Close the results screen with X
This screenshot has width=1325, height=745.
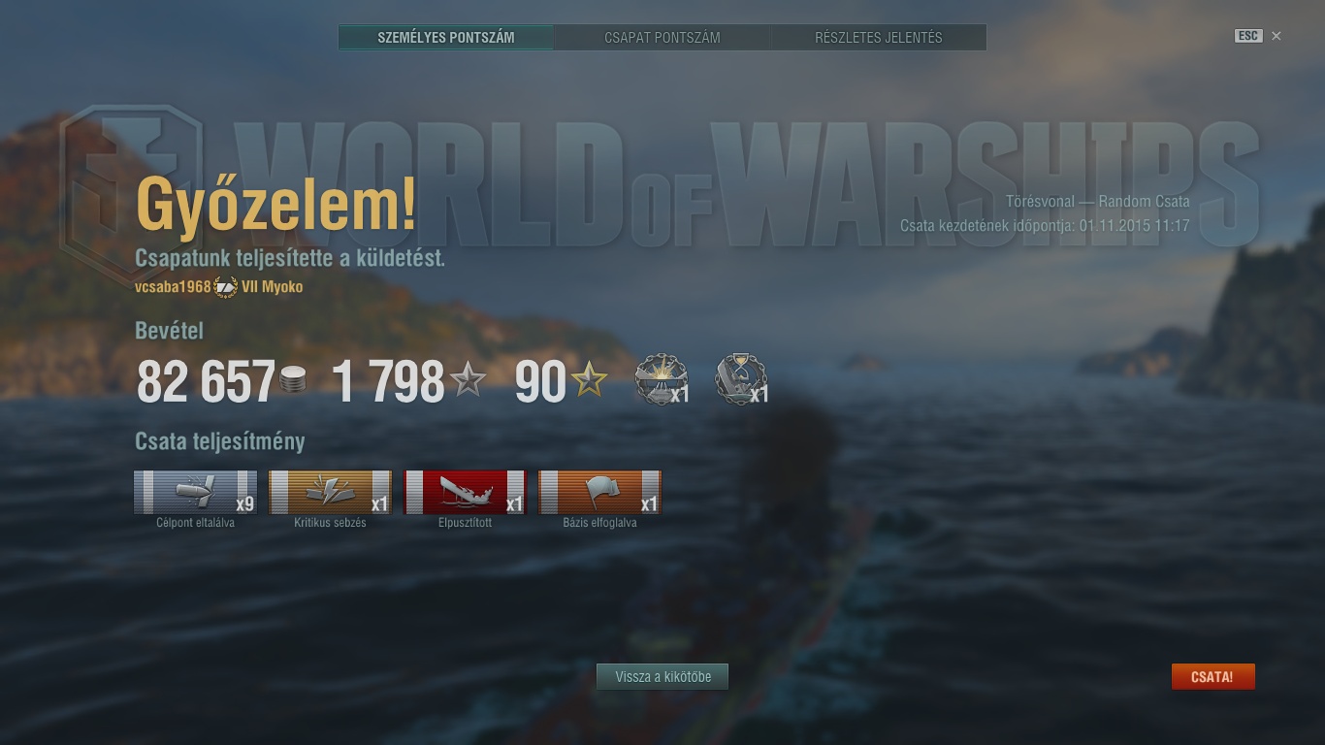coord(1277,36)
